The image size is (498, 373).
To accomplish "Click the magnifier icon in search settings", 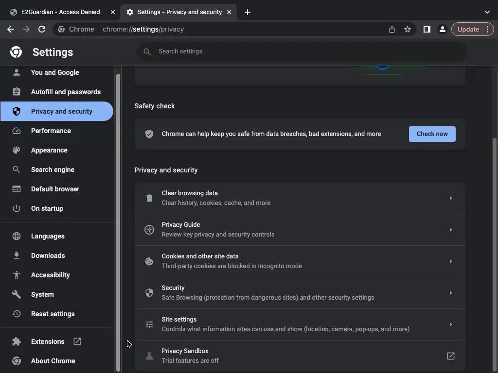I will [147, 51].
